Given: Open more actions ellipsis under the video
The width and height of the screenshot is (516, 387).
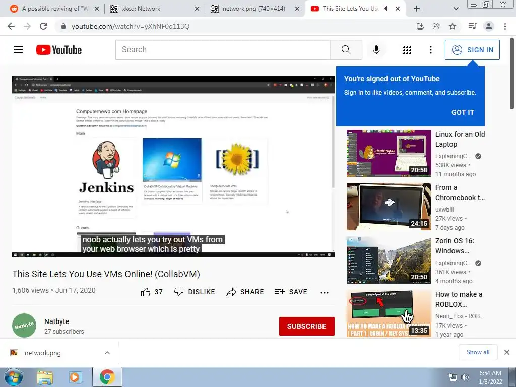Looking at the screenshot, I should tap(324, 293).
